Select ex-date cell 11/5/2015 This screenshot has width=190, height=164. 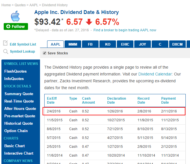click(55, 120)
